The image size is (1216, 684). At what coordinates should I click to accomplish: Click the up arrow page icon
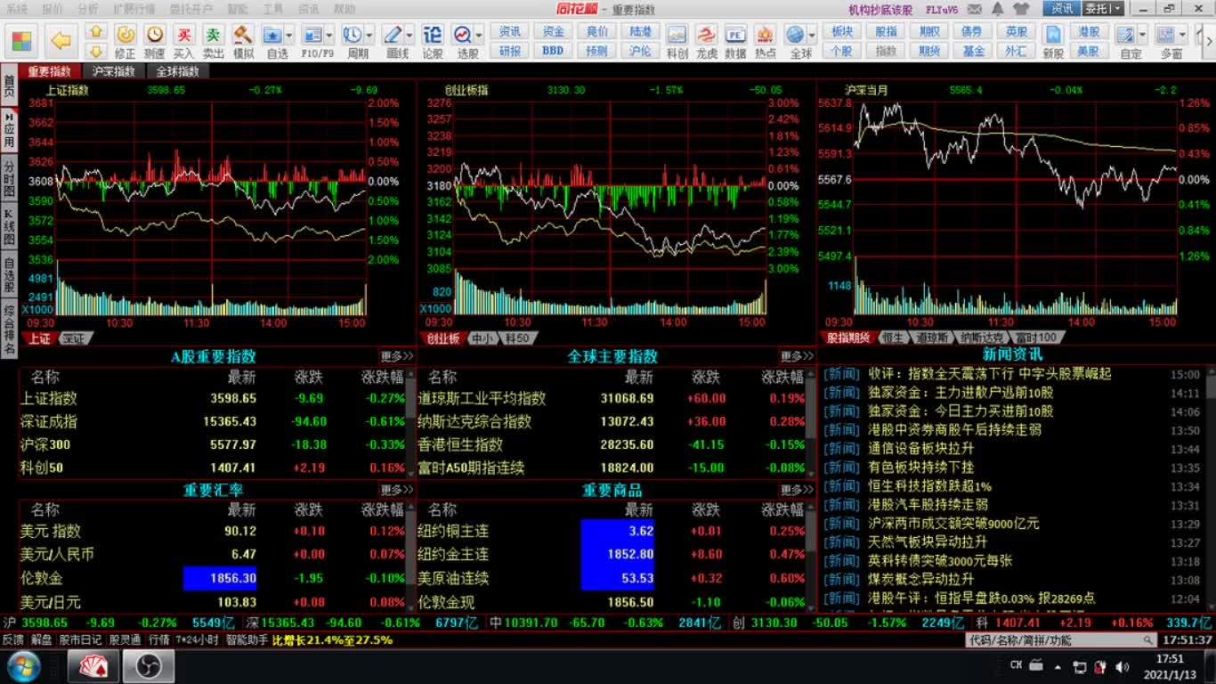(x=97, y=32)
